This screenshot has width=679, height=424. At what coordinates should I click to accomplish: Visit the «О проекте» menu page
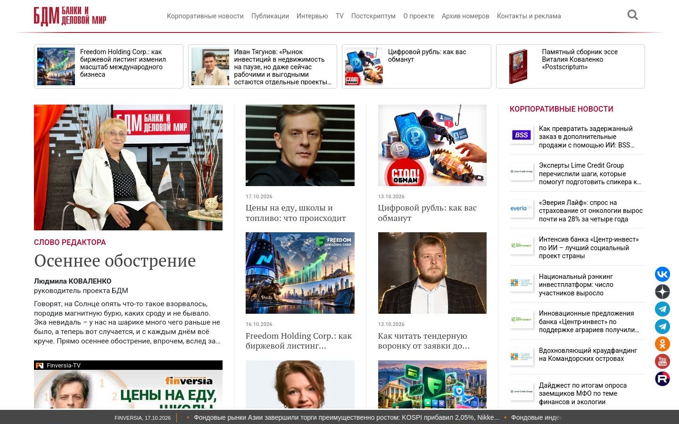pyautogui.click(x=419, y=16)
